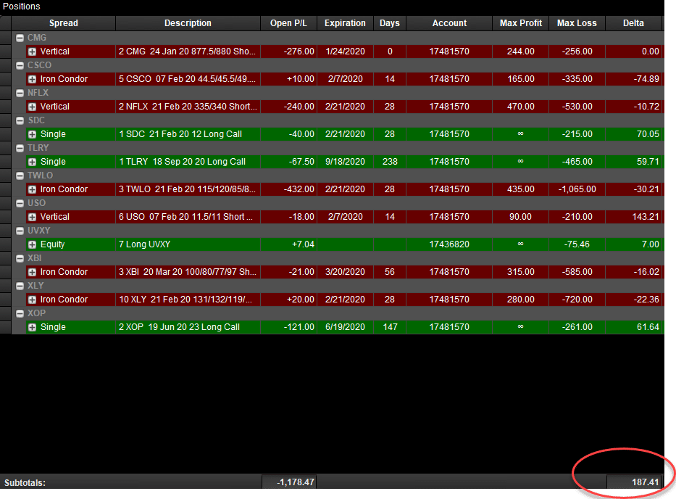Expand the UVXY Equity position row
This screenshot has width=676, height=499.
pyautogui.click(x=33, y=244)
